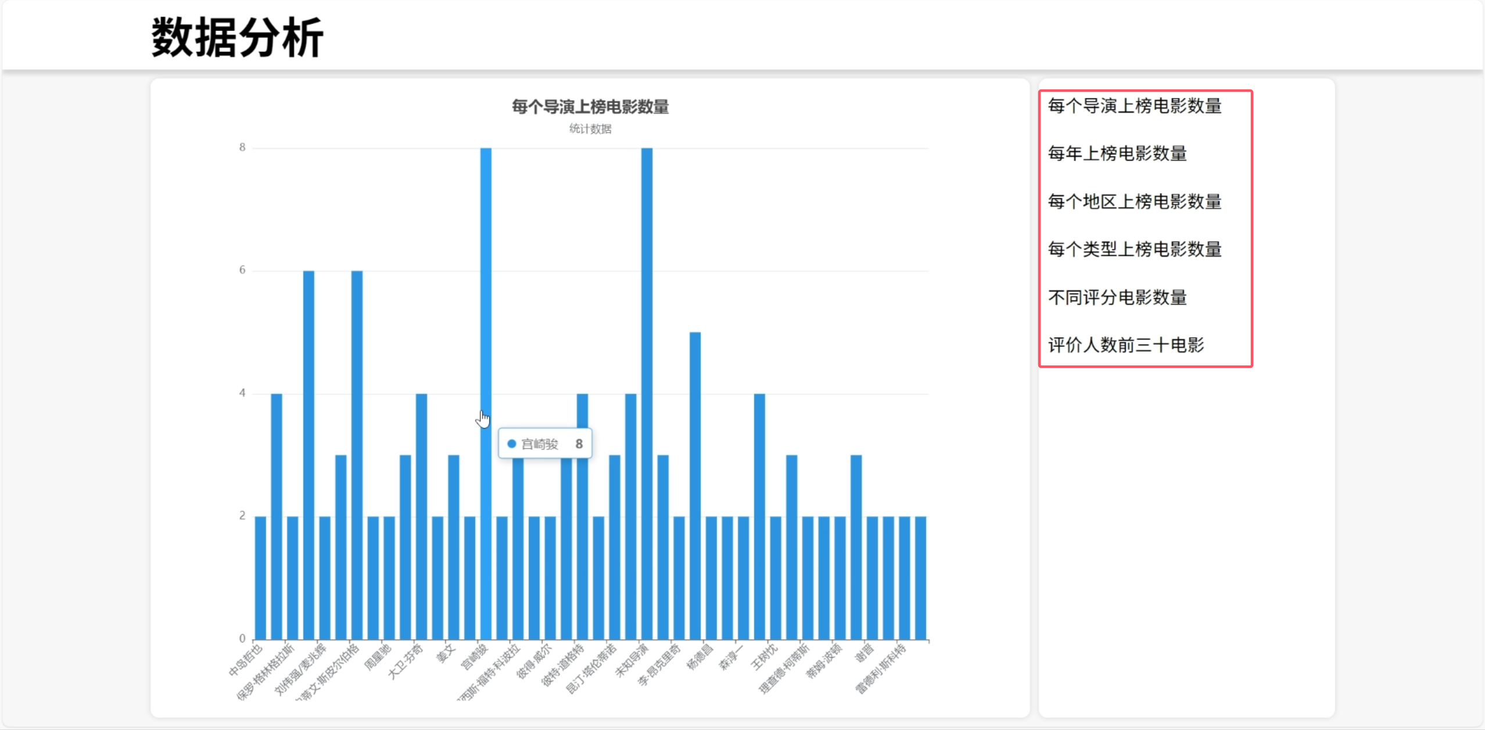
Task: Click the 史蒂文·斯皮尔伯格 bar at 6
Action: coord(357,455)
